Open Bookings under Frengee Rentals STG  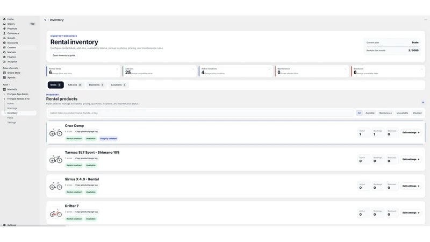(x=12, y=109)
